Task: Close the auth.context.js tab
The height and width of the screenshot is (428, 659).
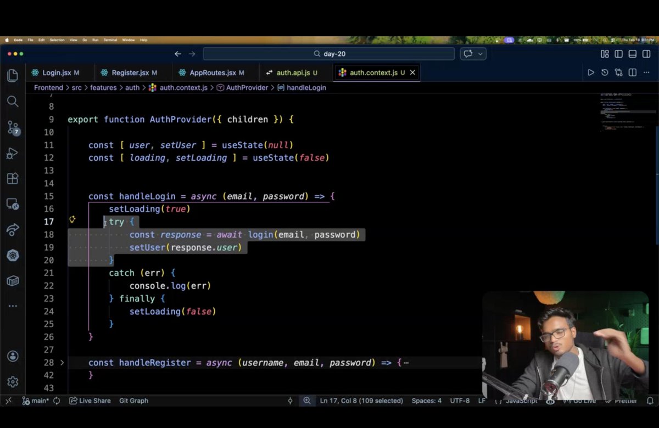Action: (412, 72)
